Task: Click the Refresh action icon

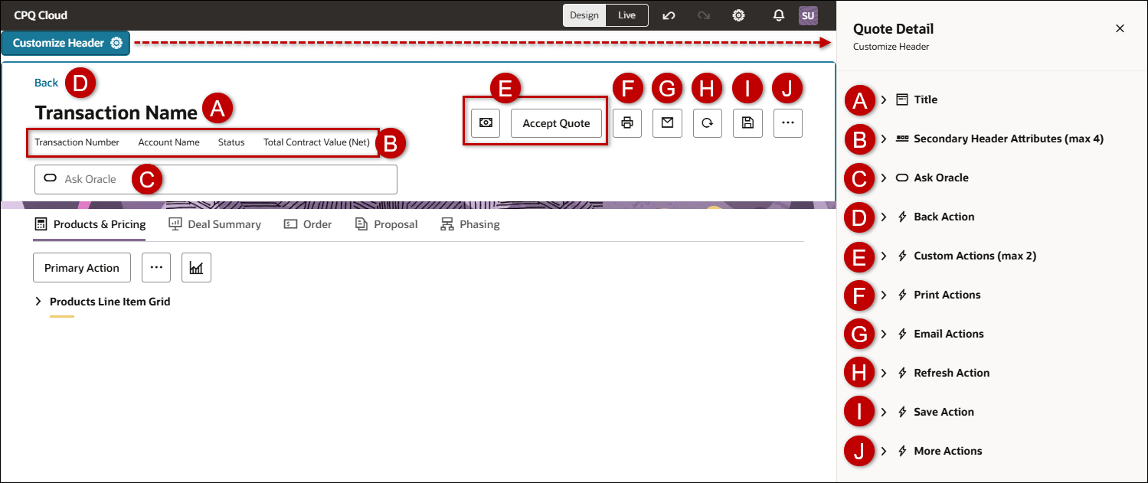Action: coord(708,122)
